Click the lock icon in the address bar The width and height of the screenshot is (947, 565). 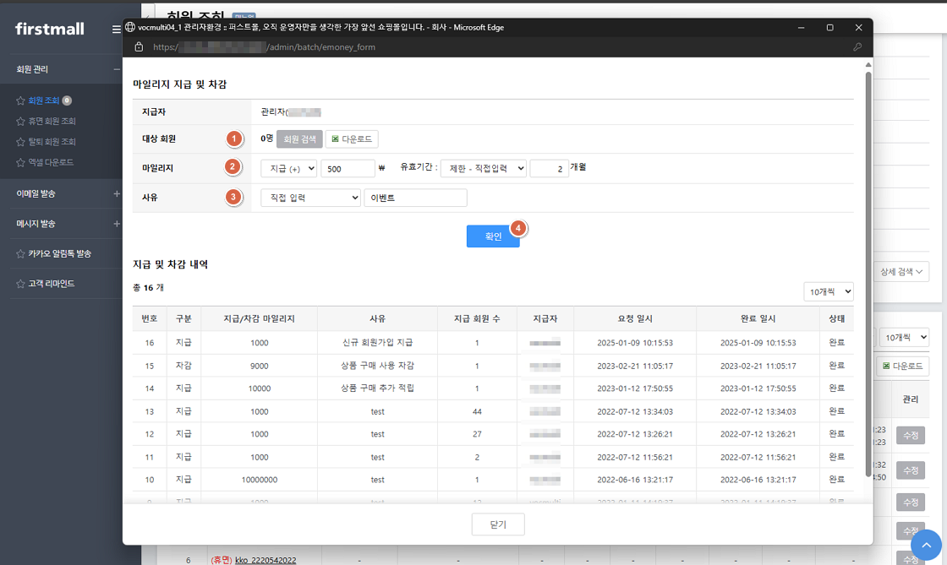pos(139,47)
